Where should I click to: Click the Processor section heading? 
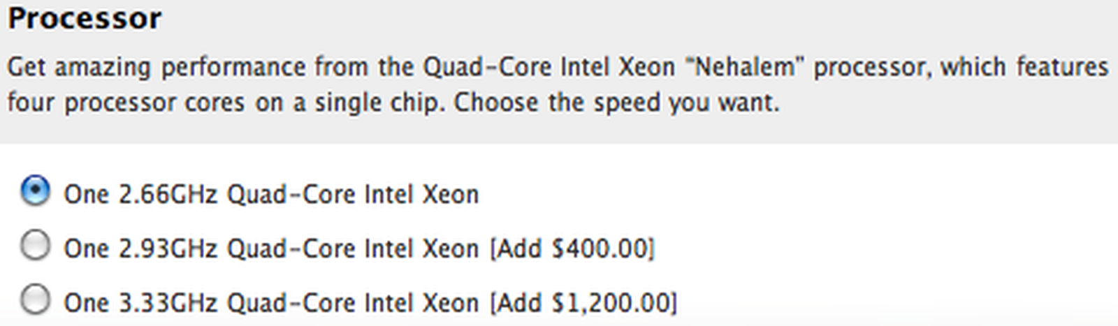pos(85,17)
